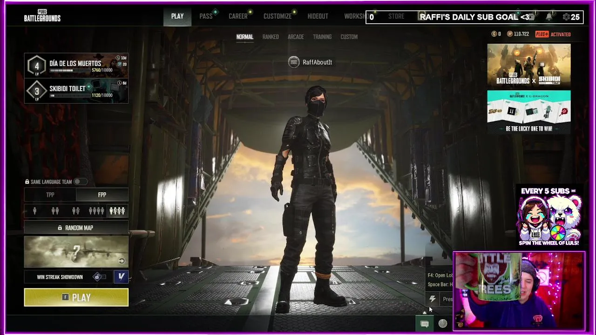Open the Store tab
Viewport: 596px width, 335px height.
pos(396,16)
